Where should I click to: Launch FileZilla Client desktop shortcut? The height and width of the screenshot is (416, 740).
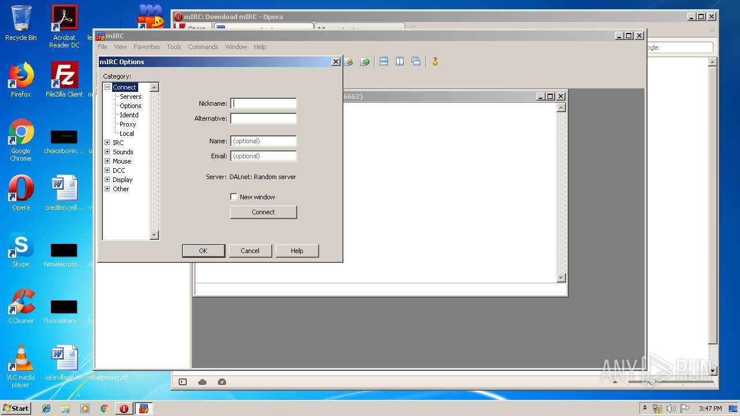64,80
